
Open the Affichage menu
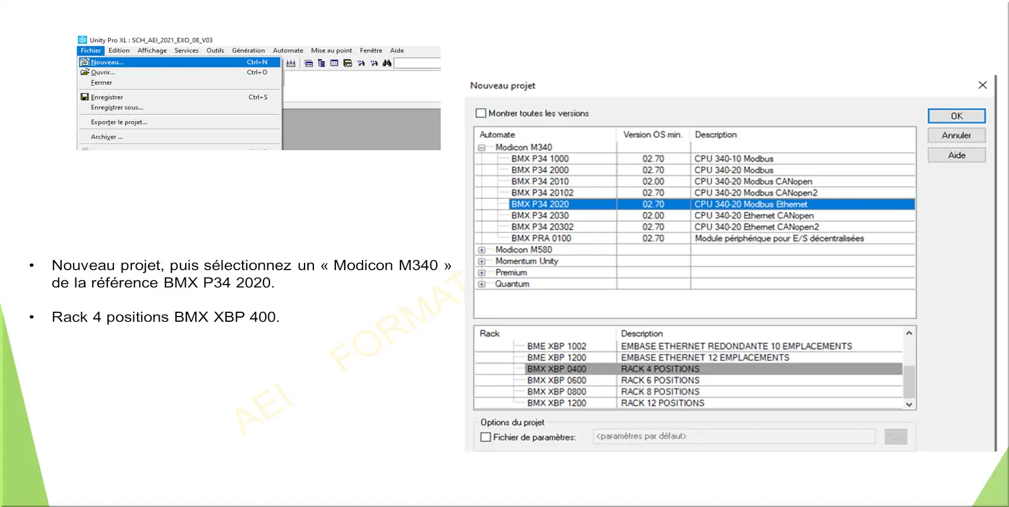(152, 50)
